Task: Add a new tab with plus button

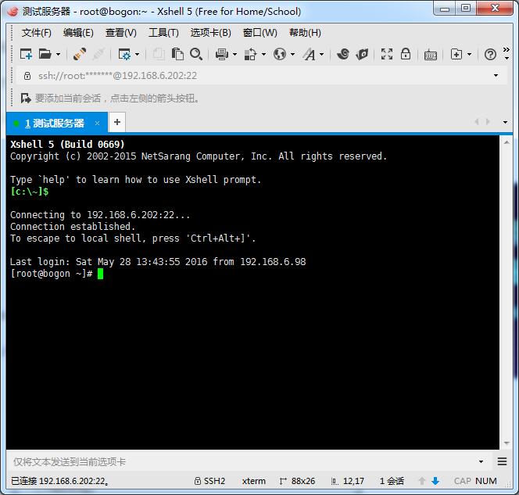Action: pyautogui.click(x=116, y=122)
